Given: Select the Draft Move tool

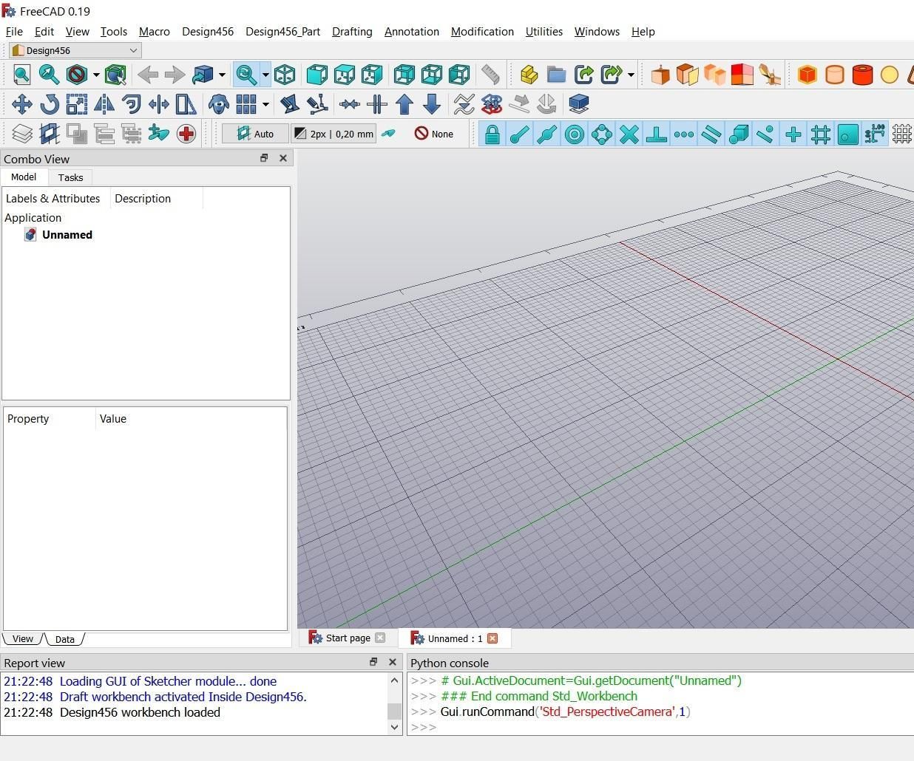Looking at the screenshot, I should (22, 104).
